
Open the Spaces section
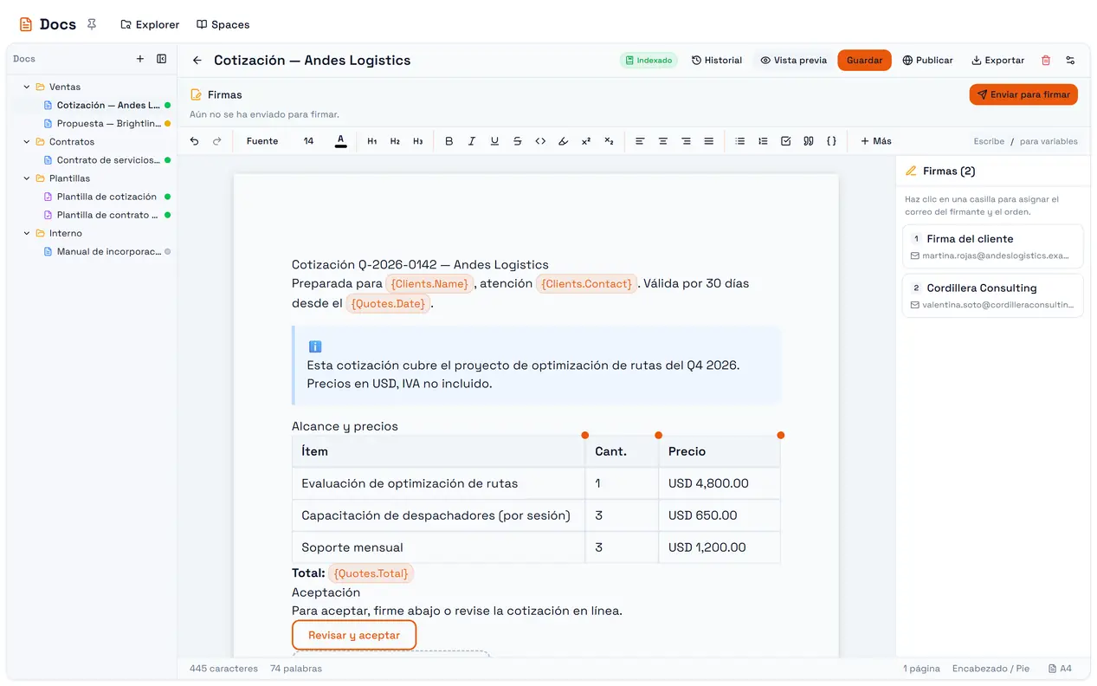coord(223,24)
